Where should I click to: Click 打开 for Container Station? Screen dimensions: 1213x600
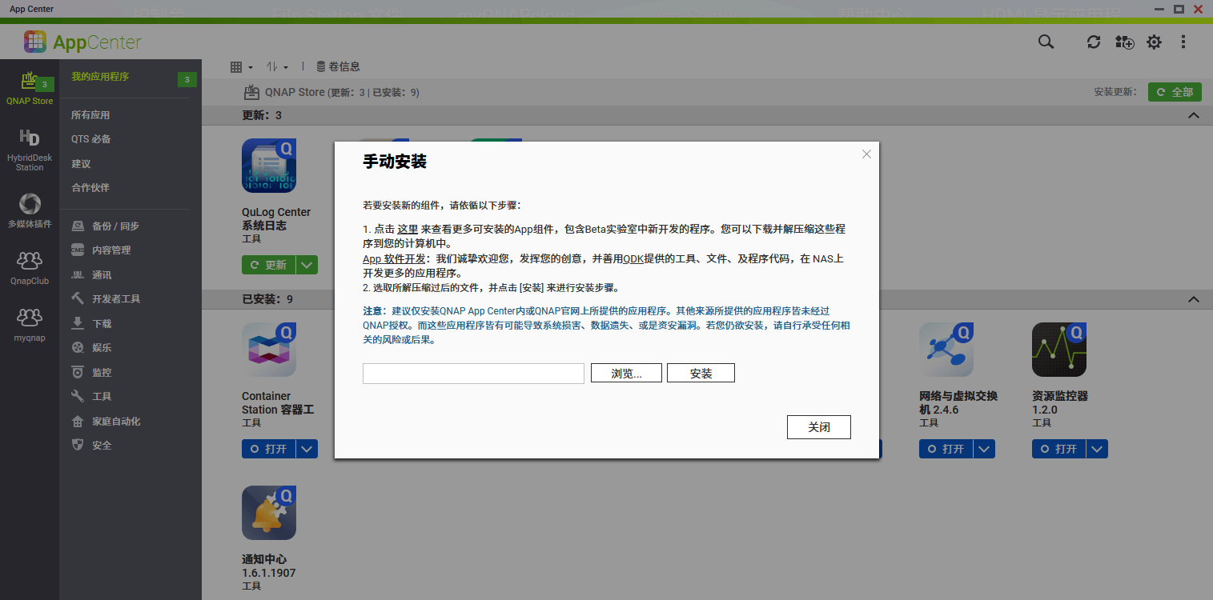269,449
